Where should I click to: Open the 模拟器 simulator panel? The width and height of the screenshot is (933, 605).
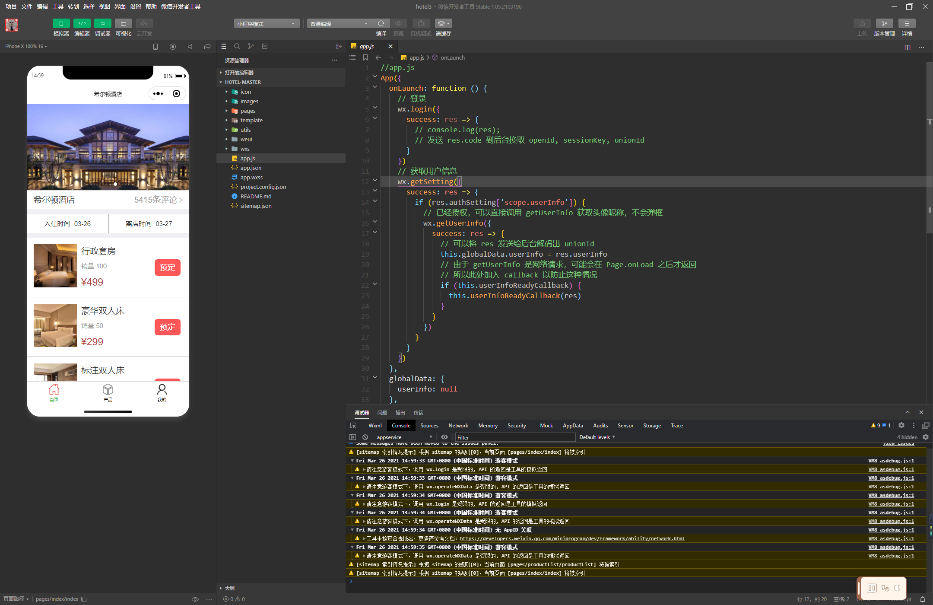tap(61, 23)
